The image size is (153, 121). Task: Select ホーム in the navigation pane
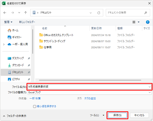(x=13, y=30)
